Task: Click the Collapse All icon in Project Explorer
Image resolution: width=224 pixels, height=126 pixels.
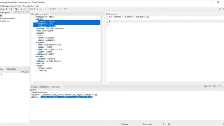Action: 16,12
